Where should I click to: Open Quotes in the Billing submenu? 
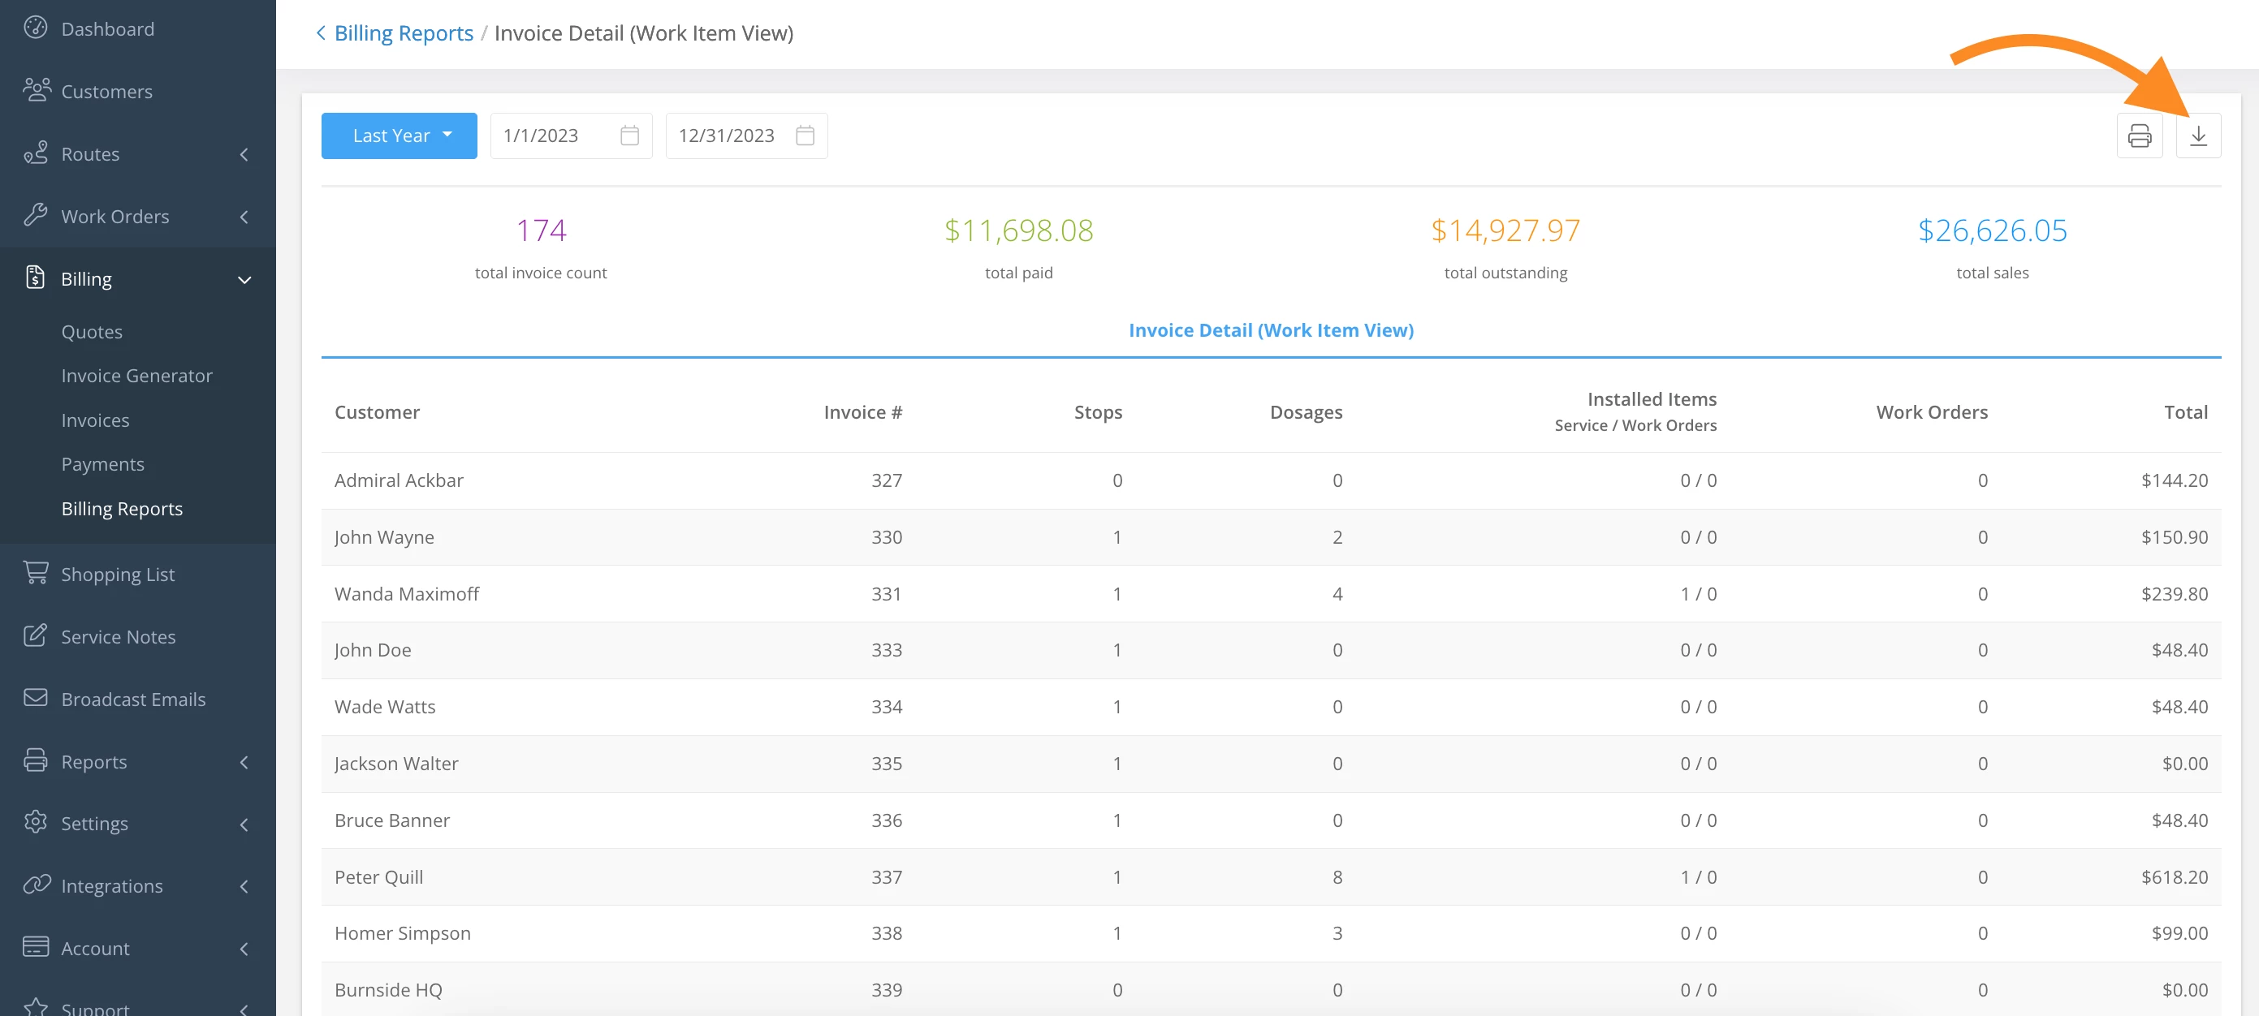tap(92, 331)
